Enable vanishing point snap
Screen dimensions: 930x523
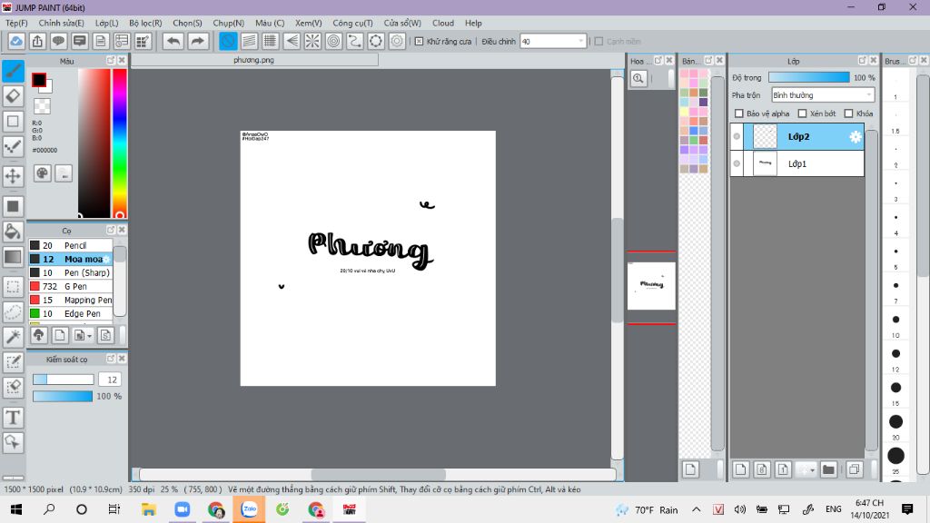[x=292, y=42]
